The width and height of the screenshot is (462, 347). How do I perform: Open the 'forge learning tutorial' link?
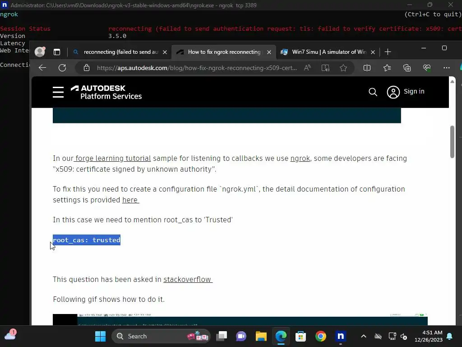(x=113, y=159)
